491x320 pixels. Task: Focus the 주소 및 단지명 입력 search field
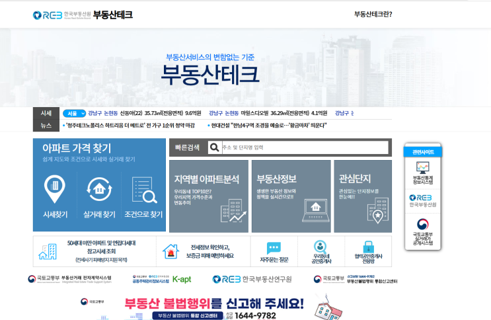click(305, 147)
